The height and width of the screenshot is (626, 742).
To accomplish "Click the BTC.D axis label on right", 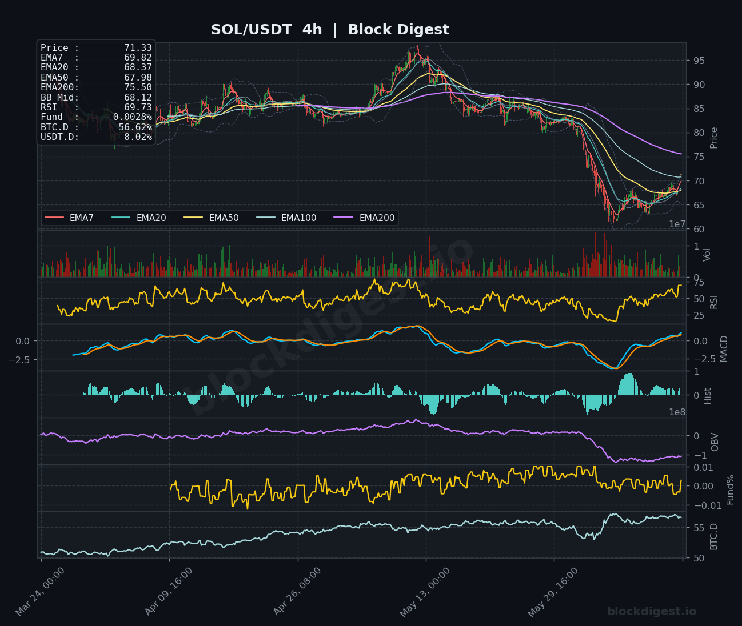I will pos(713,536).
